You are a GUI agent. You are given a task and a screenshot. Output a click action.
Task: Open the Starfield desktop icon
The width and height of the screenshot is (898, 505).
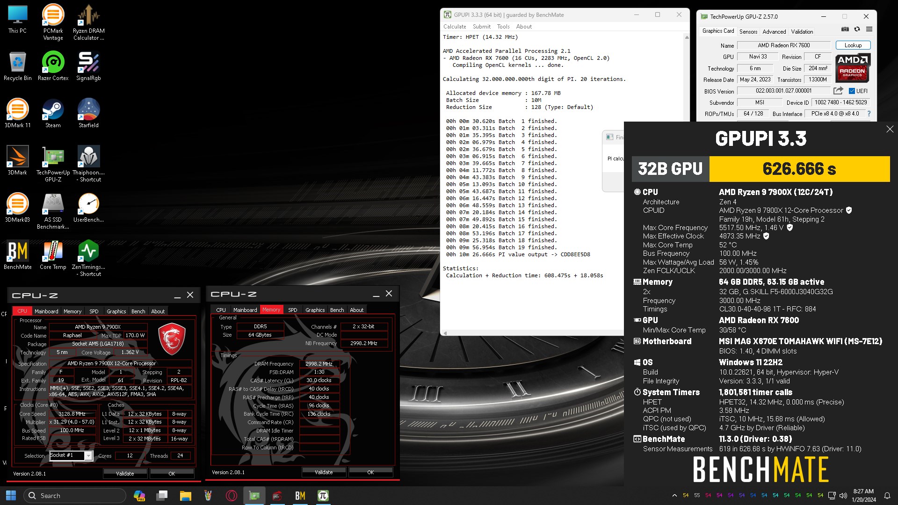click(x=88, y=114)
